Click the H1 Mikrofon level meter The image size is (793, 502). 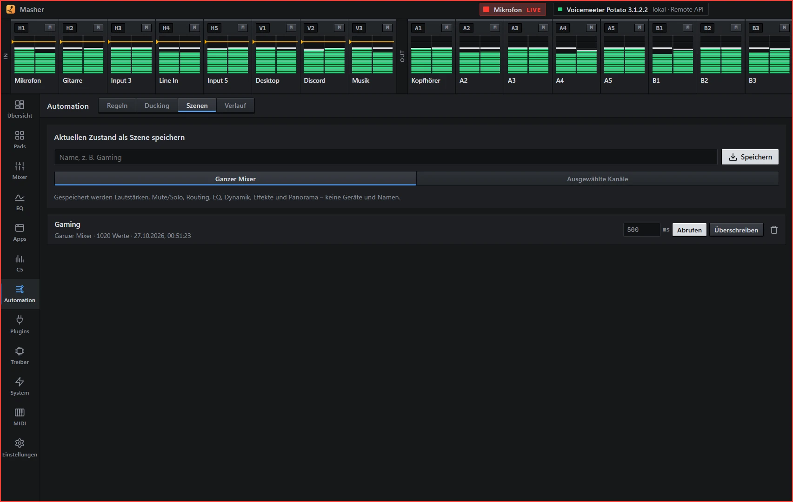[x=35, y=54]
